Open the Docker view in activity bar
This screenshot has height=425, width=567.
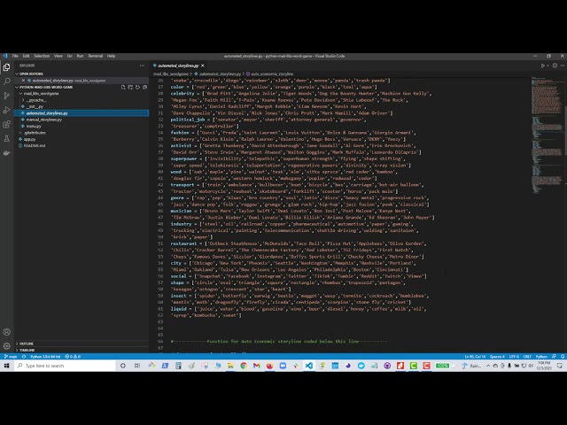[6, 153]
